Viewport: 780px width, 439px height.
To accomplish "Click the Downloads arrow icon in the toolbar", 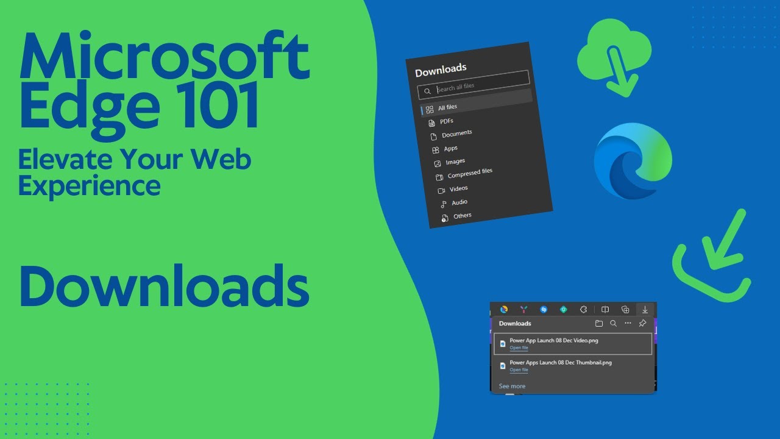I will (x=645, y=310).
